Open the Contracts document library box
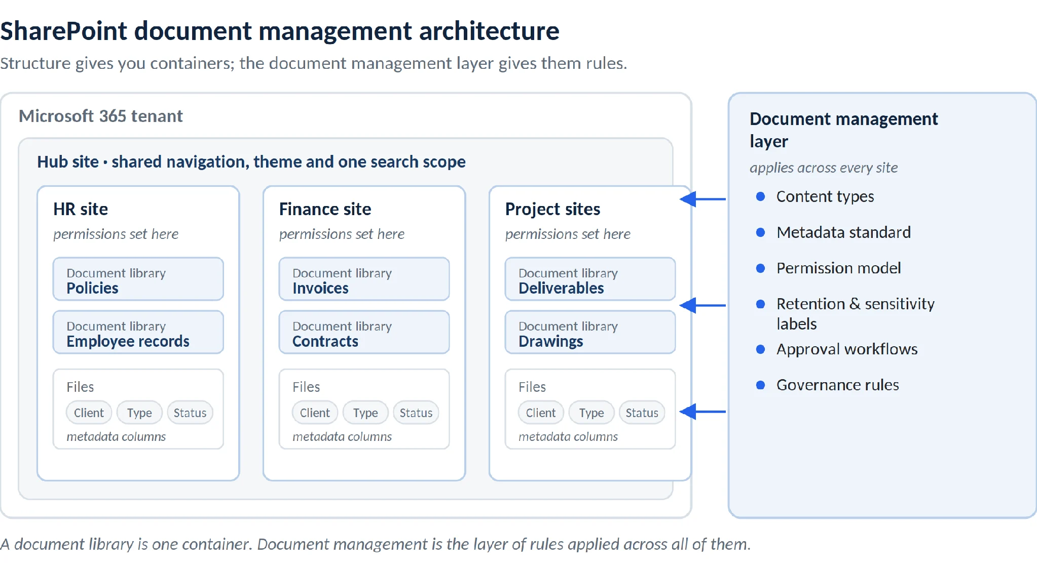Screen dimensions: 1037x571 [364, 332]
